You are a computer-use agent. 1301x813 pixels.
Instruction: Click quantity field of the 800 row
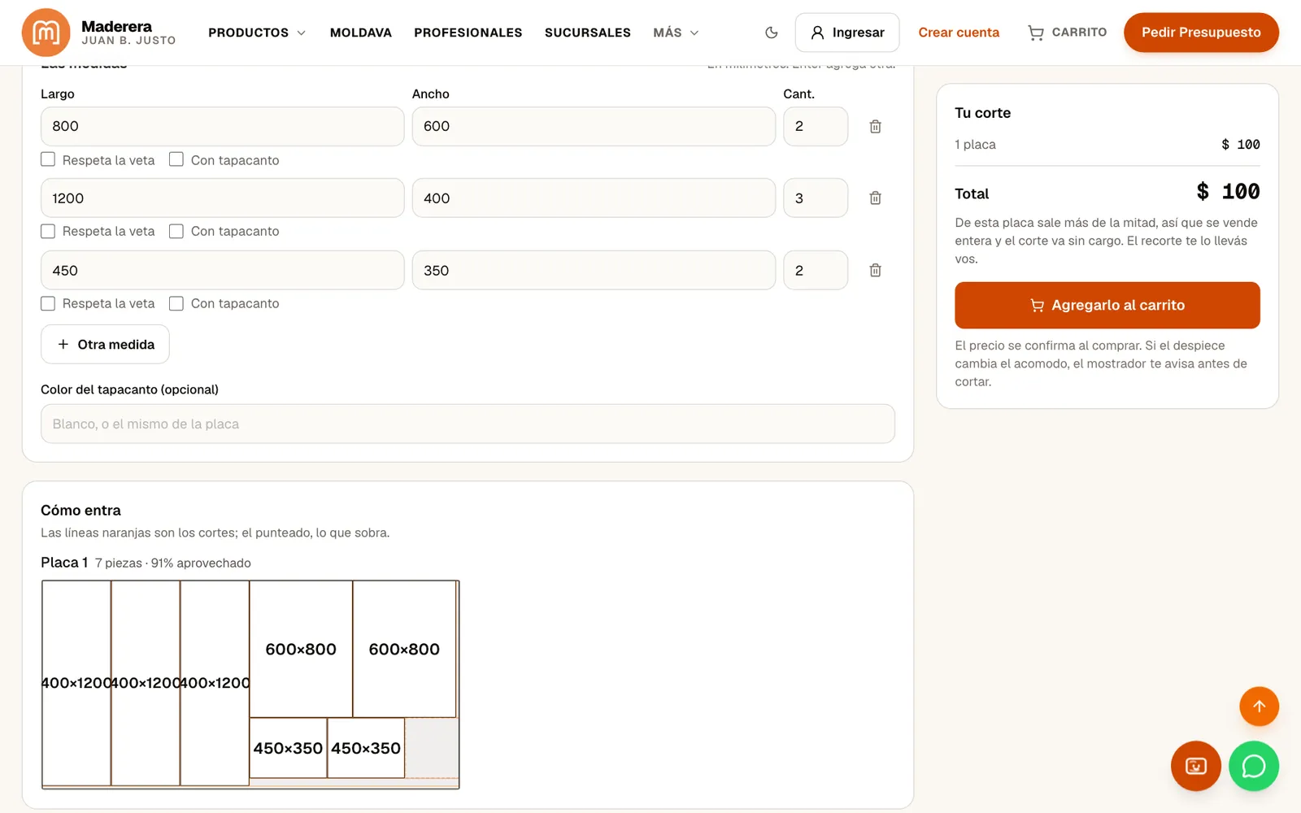(816, 127)
